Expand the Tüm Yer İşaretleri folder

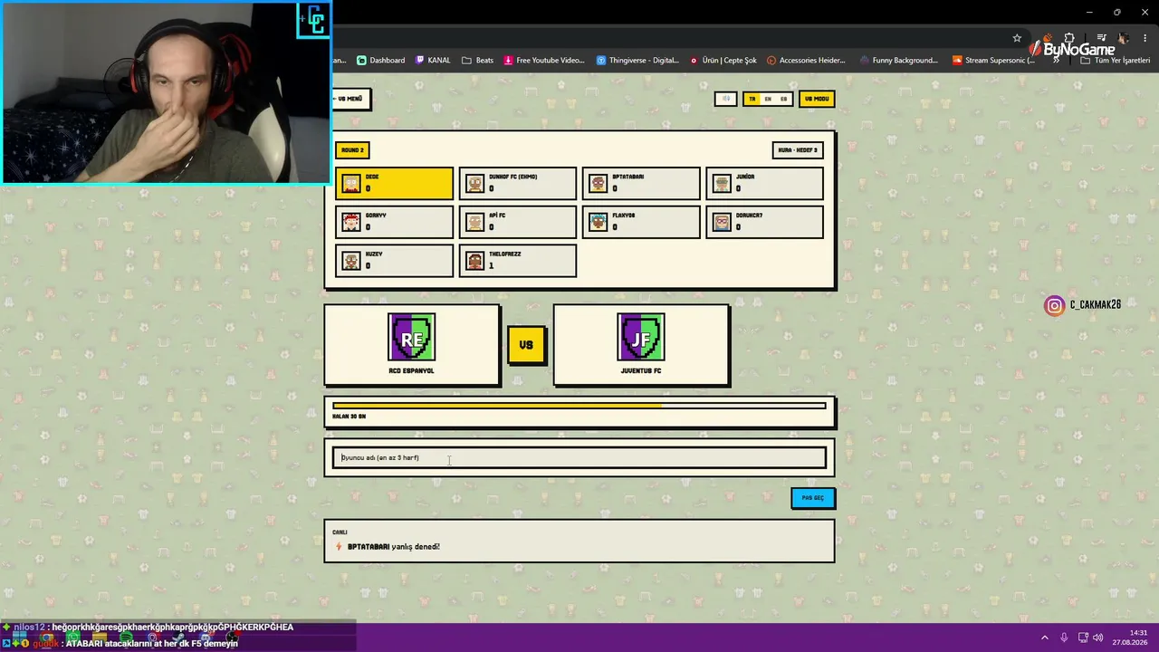point(1116,61)
